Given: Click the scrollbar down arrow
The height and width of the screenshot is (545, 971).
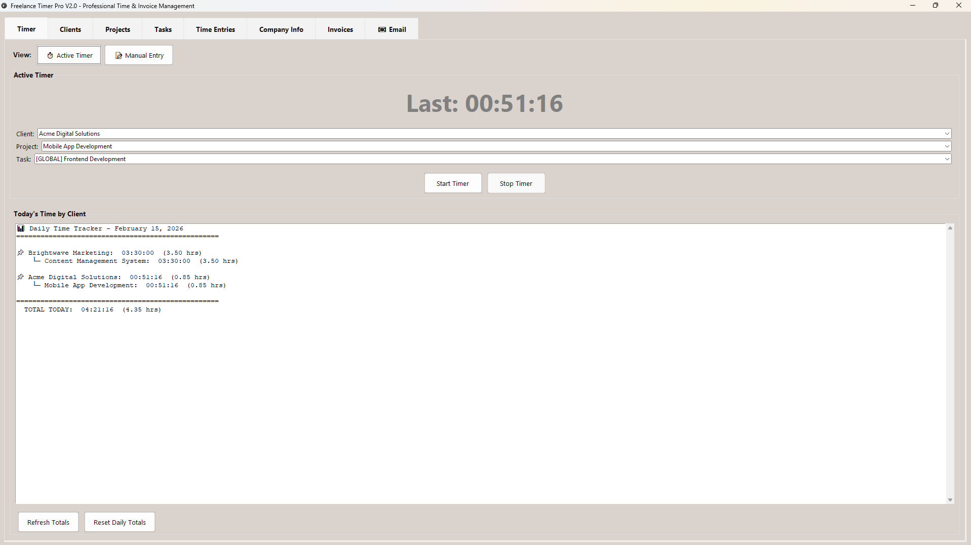Looking at the screenshot, I should click(950, 499).
